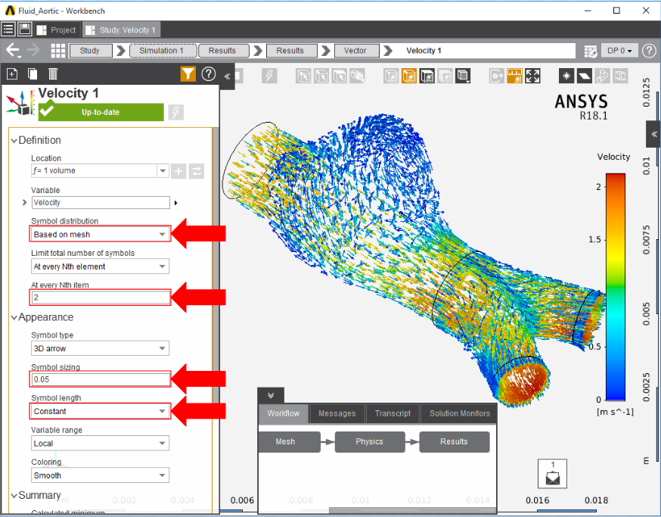
Task: Click the export image icon in toolbar
Action: pyautogui.click(x=497, y=76)
